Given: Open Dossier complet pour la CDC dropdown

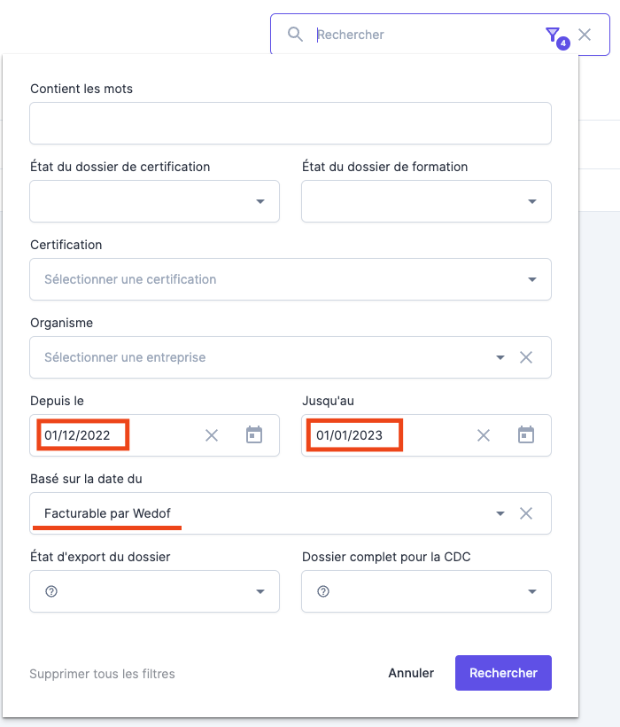Looking at the screenshot, I should point(532,591).
